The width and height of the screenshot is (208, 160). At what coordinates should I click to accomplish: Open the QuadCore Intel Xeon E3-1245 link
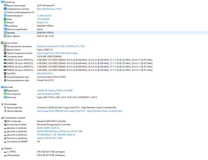coord(60,46)
